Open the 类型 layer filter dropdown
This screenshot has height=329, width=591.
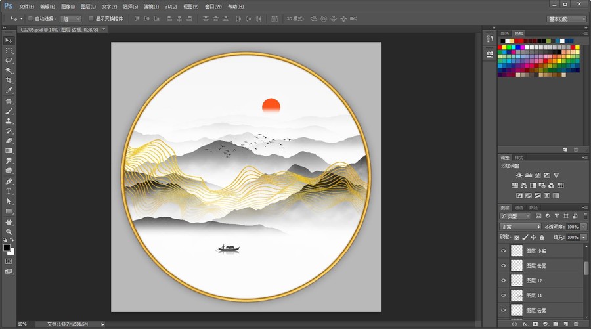click(x=515, y=216)
